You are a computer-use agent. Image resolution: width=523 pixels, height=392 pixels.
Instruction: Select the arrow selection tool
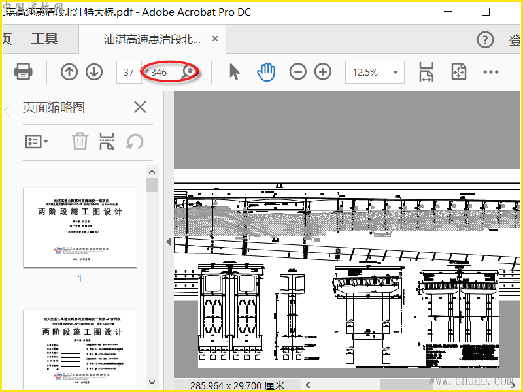tap(235, 72)
